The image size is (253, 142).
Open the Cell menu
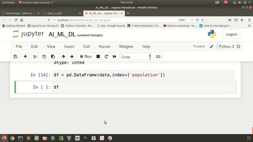click(x=87, y=47)
